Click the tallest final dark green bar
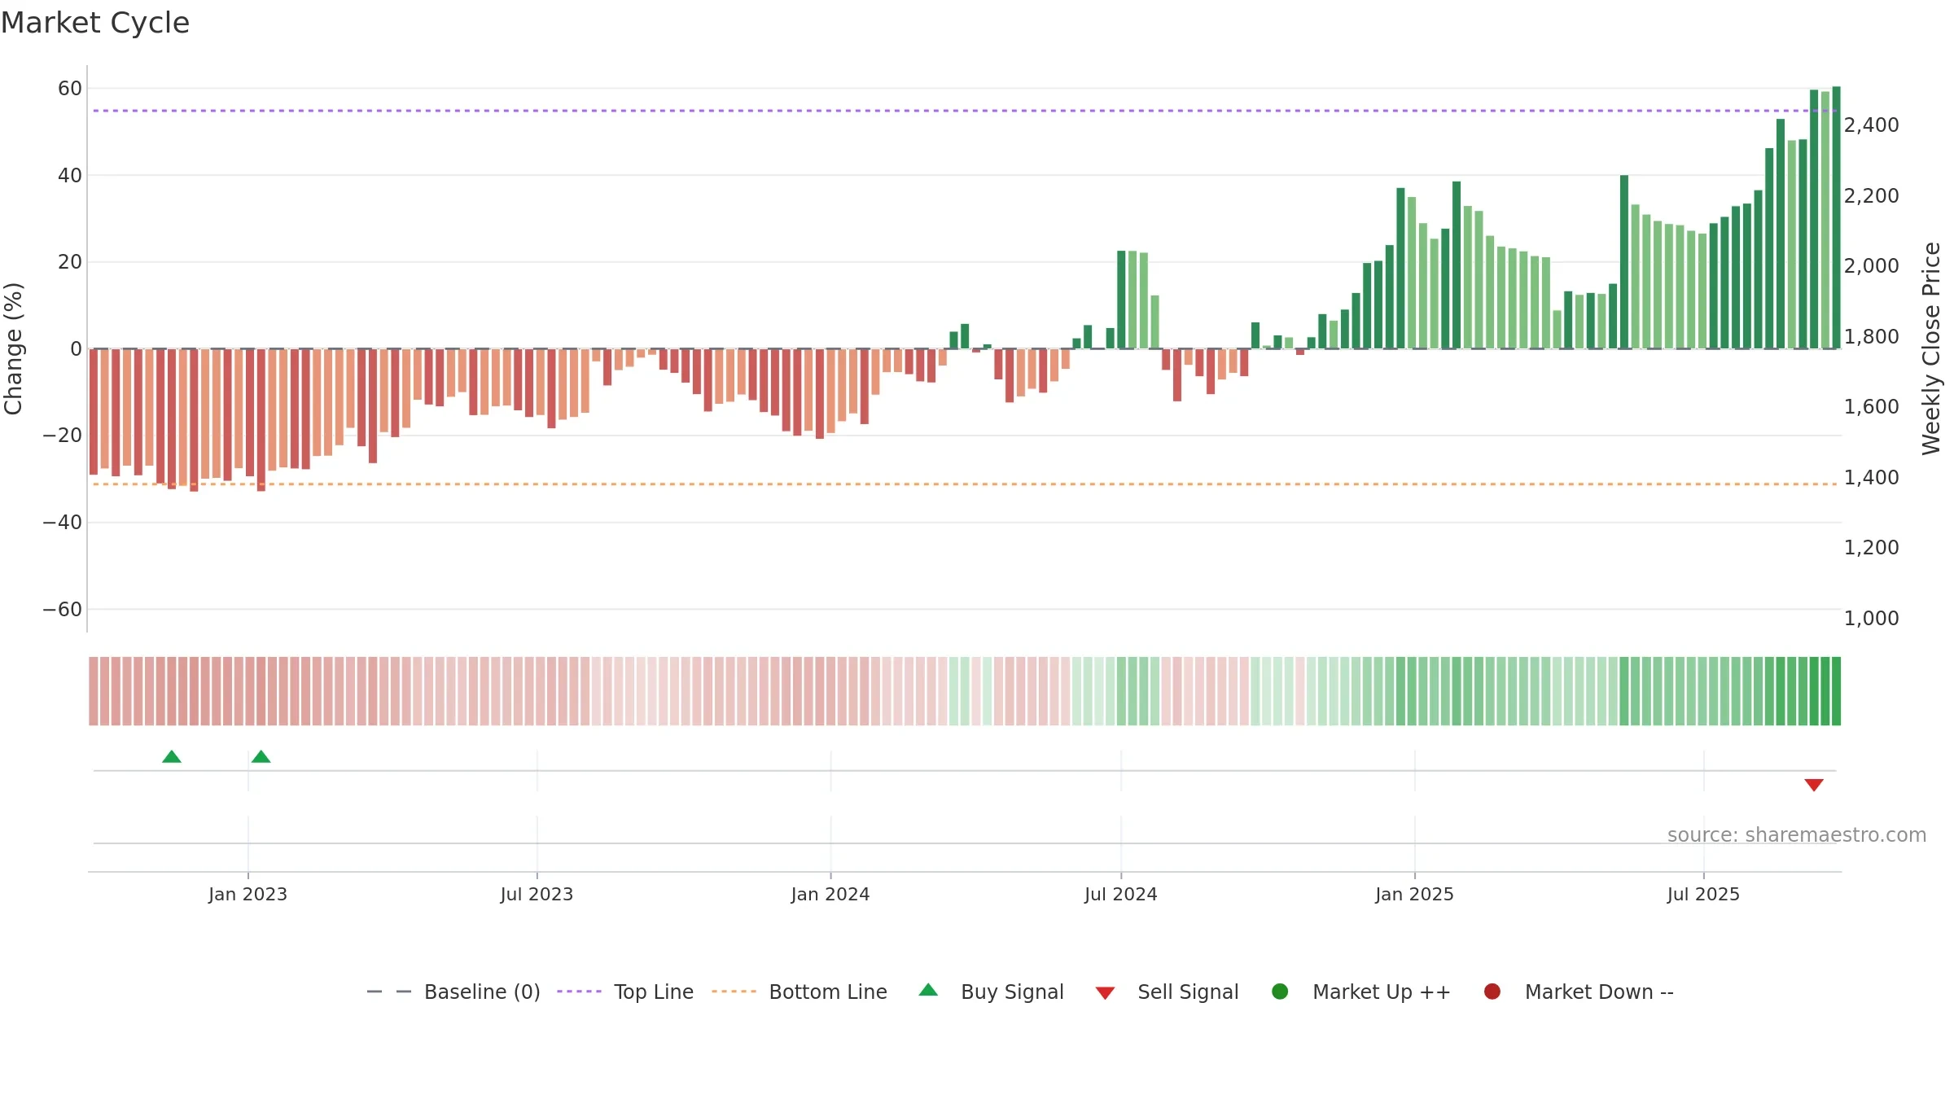Image resolution: width=1954 pixels, height=1099 pixels. click(1836, 217)
